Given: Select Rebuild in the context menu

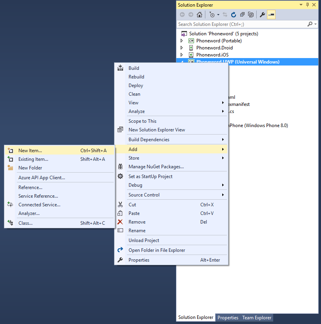Looking at the screenshot, I should 171,77.
